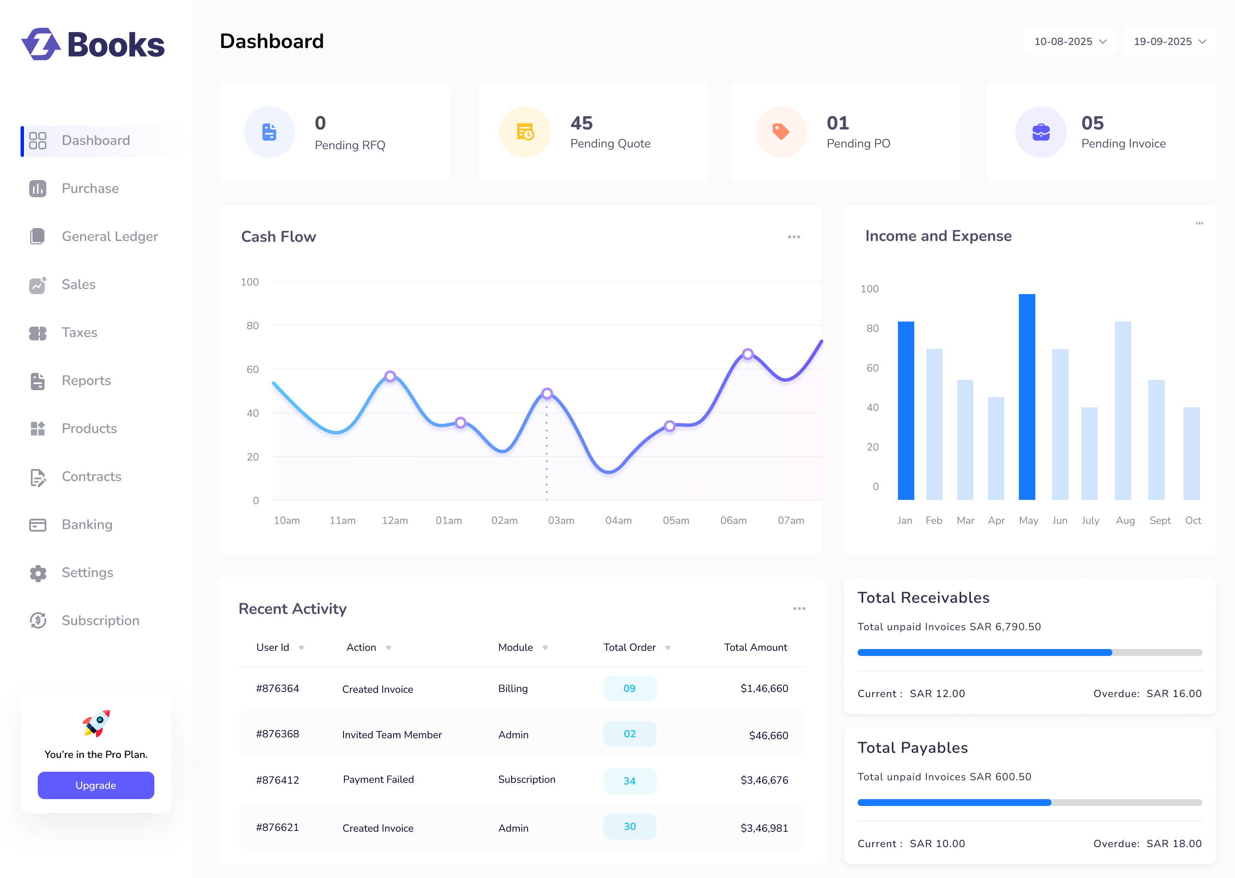
Task: Click the Sales chart icon
Action: (x=37, y=285)
